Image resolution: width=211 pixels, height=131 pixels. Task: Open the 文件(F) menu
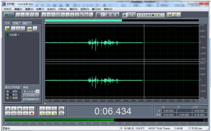8,9
